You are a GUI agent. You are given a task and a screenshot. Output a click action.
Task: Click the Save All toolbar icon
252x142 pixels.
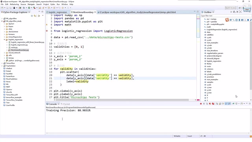[10, 8]
